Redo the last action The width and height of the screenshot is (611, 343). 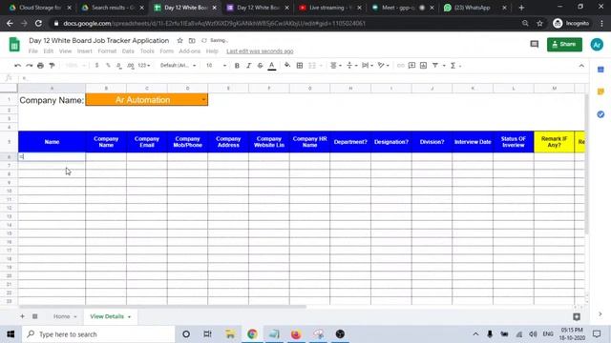30,66
